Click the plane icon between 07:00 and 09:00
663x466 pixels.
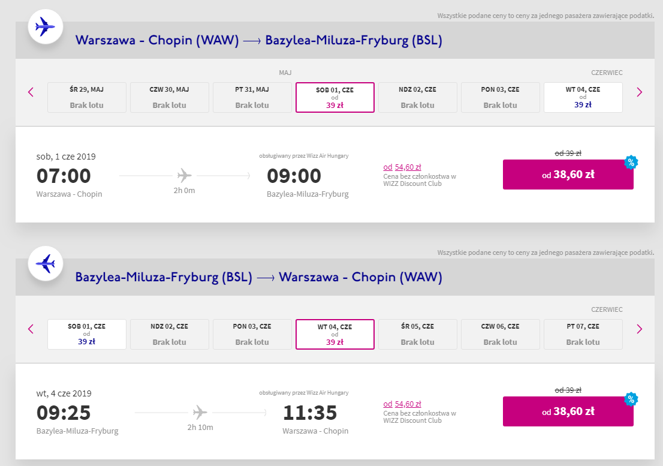pos(185,176)
